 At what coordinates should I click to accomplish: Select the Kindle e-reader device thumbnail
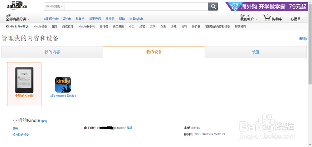pyautogui.click(x=24, y=79)
